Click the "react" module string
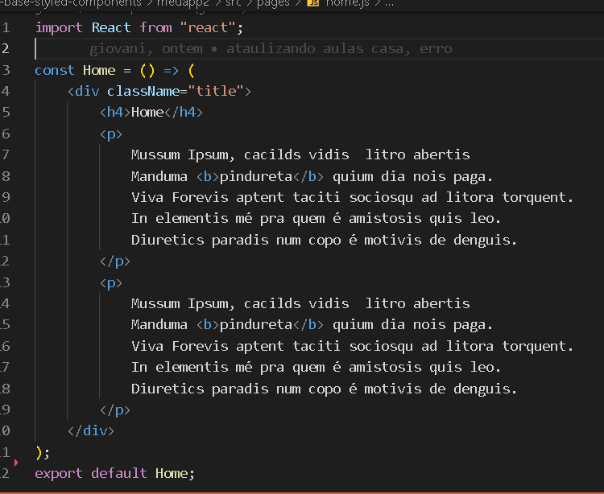The image size is (604, 494). tap(207, 27)
